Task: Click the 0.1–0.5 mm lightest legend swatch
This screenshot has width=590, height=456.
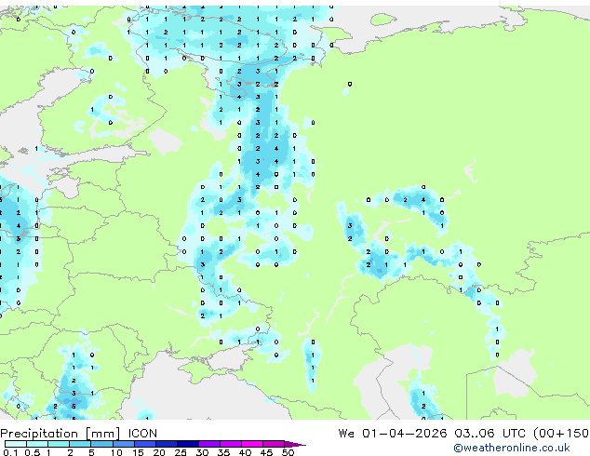Action: (16, 444)
